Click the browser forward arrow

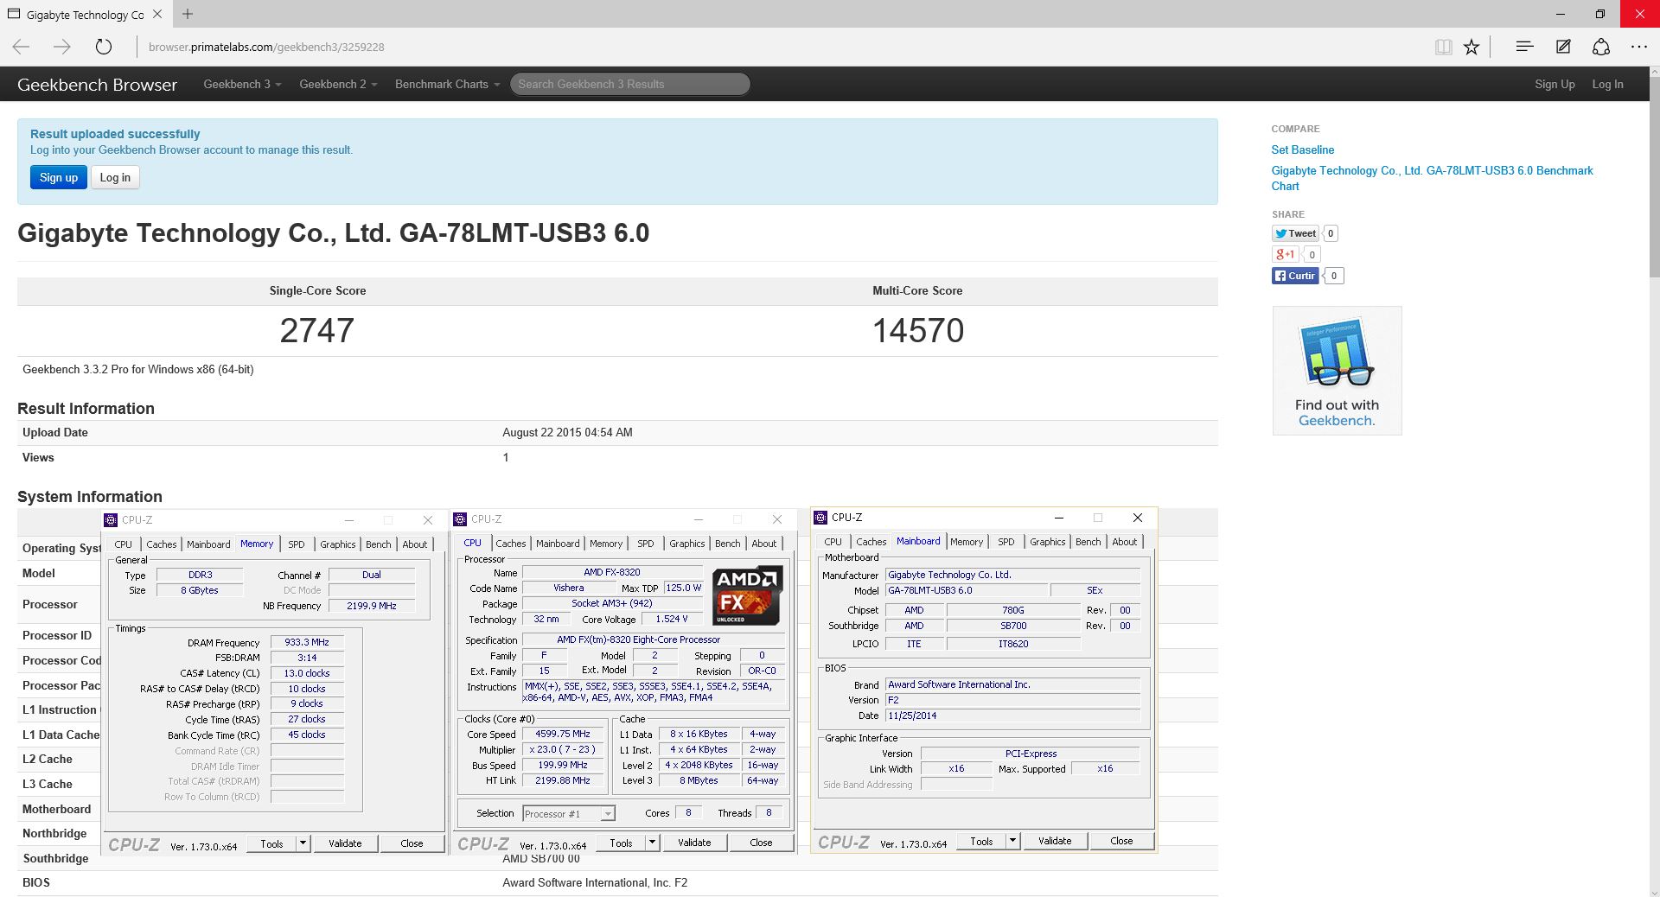(x=62, y=47)
